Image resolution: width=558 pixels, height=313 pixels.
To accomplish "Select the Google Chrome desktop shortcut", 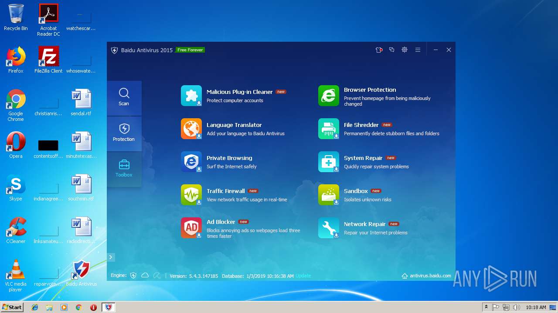I will tap(16, 105).
